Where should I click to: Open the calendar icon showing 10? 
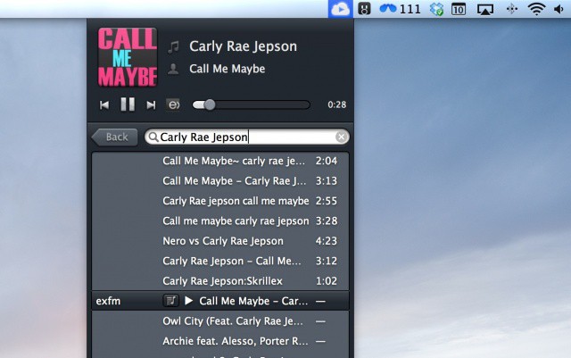click(x=458, y=9)
